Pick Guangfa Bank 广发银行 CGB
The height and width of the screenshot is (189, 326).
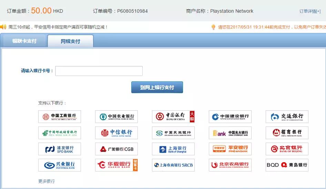(x=116, y=149)
